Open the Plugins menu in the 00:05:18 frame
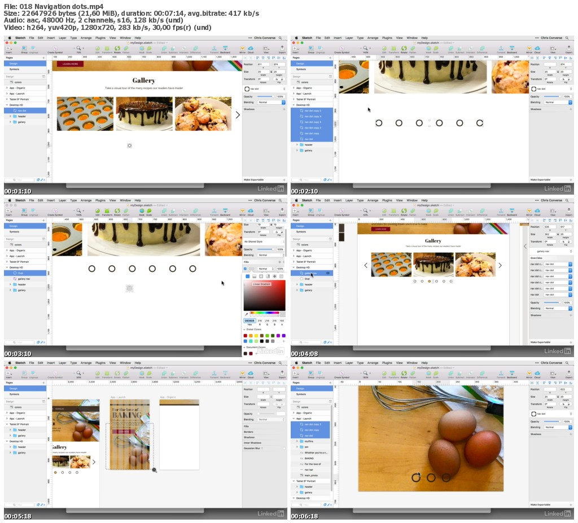The image size is (578, 523). coord(100,363)
